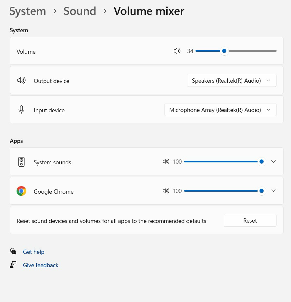291x302 pixels.
Task: Mute the system volume speaker icon
Action: point(177,51)
